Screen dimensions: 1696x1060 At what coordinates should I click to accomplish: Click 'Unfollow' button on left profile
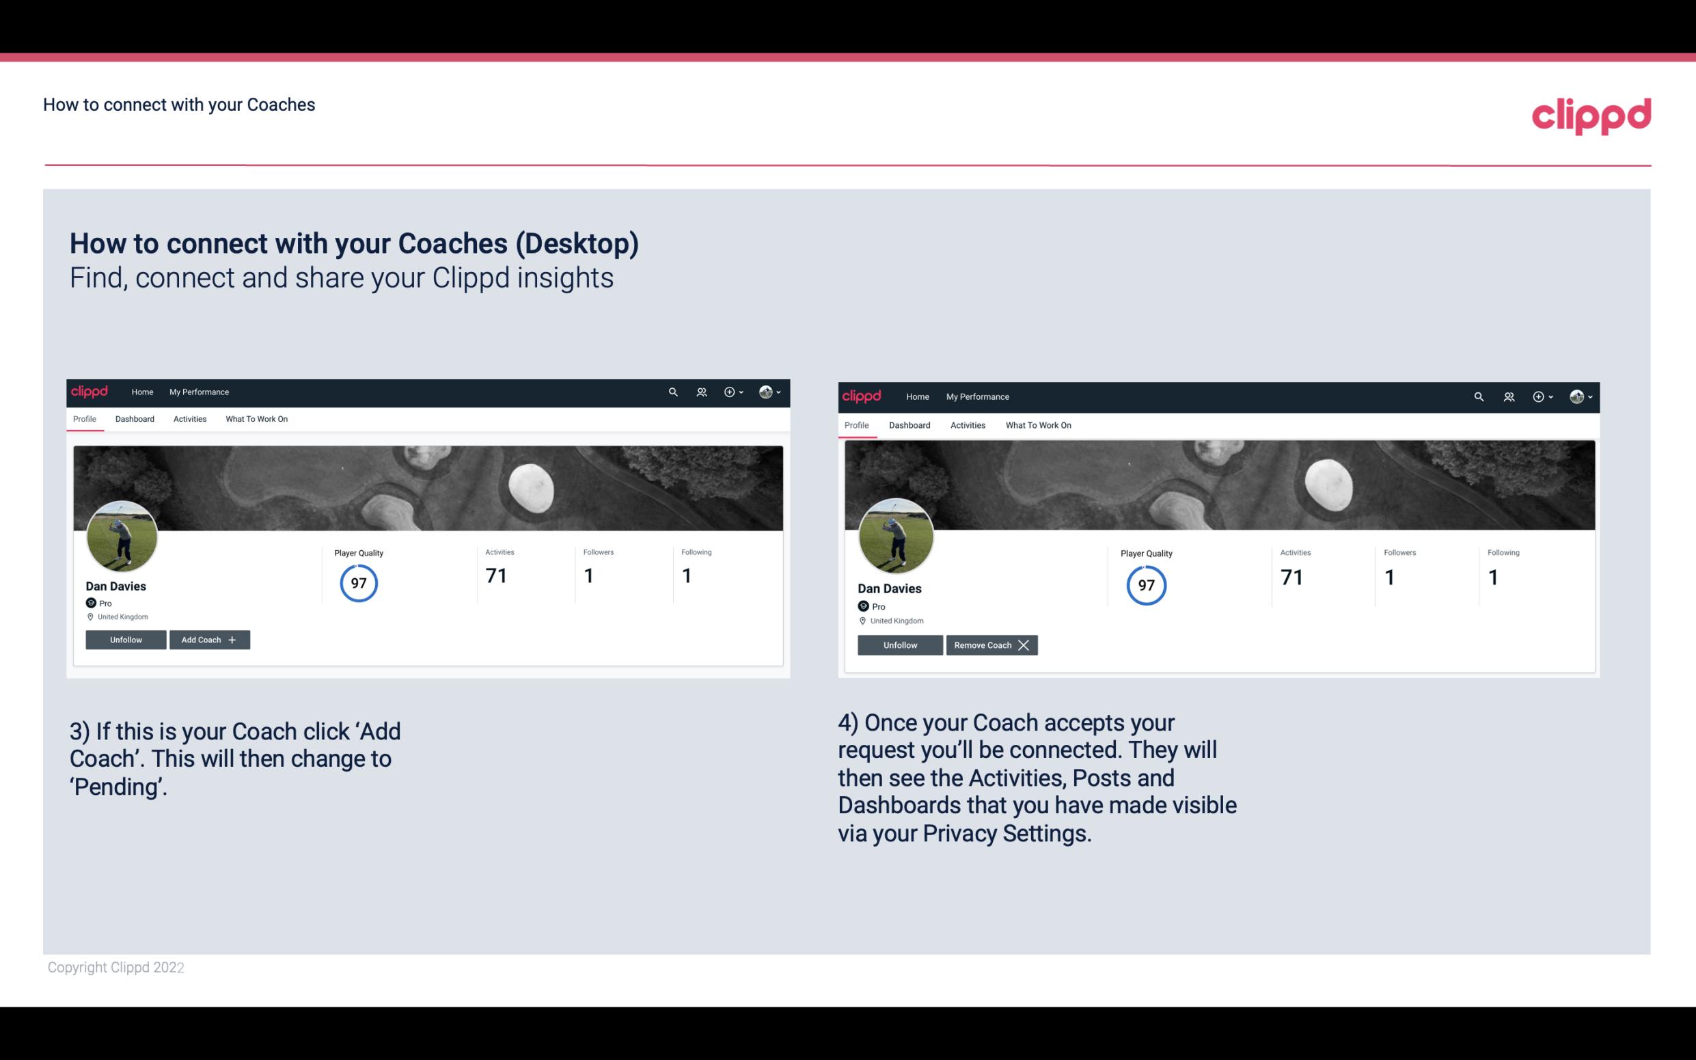coord(124,639)
